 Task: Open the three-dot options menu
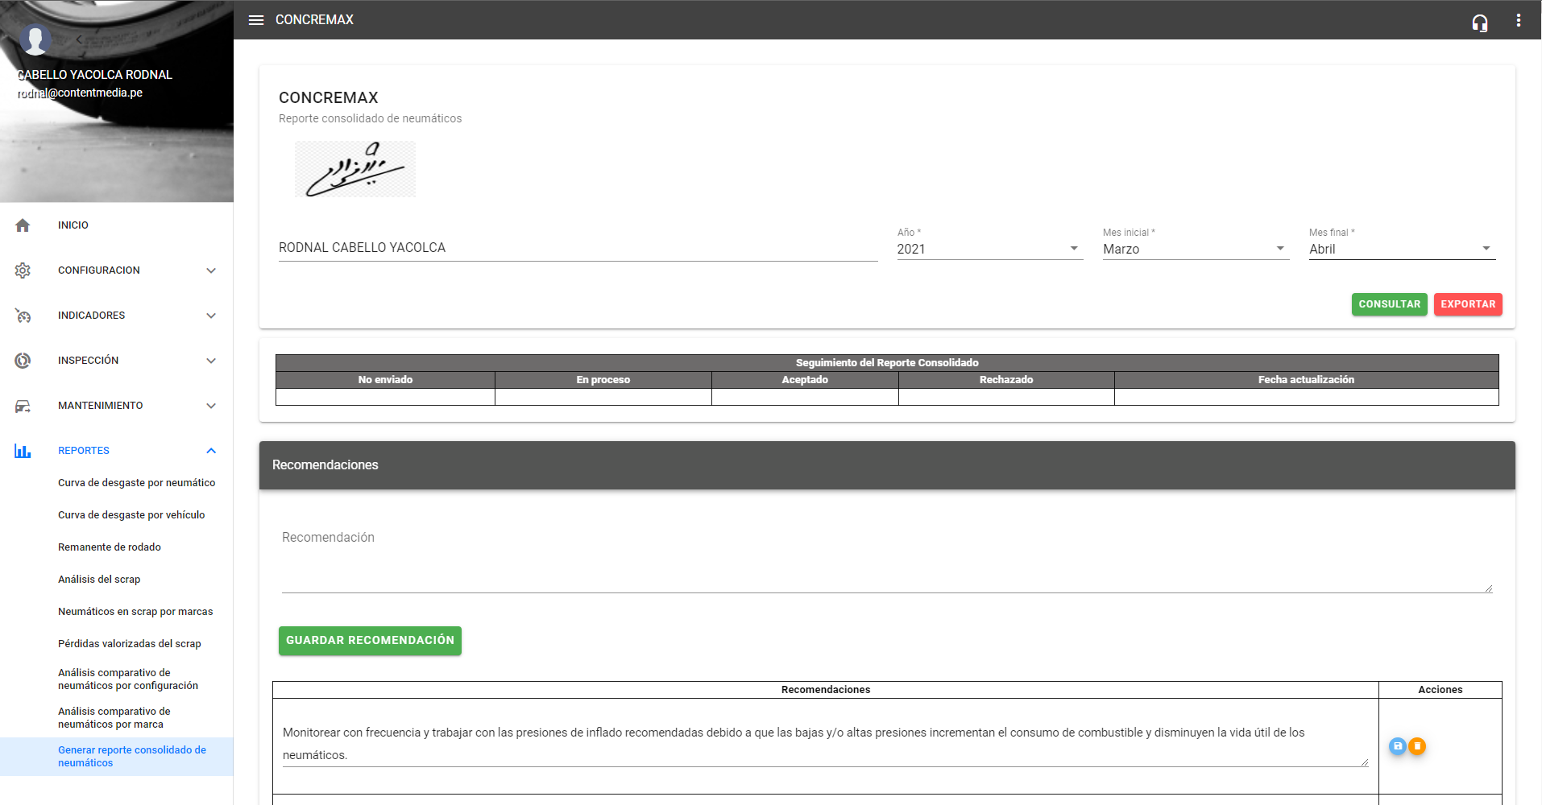pos(1518,20)
